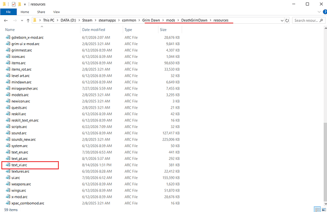Switch to the Home ribbon tab

click(25, 12)
